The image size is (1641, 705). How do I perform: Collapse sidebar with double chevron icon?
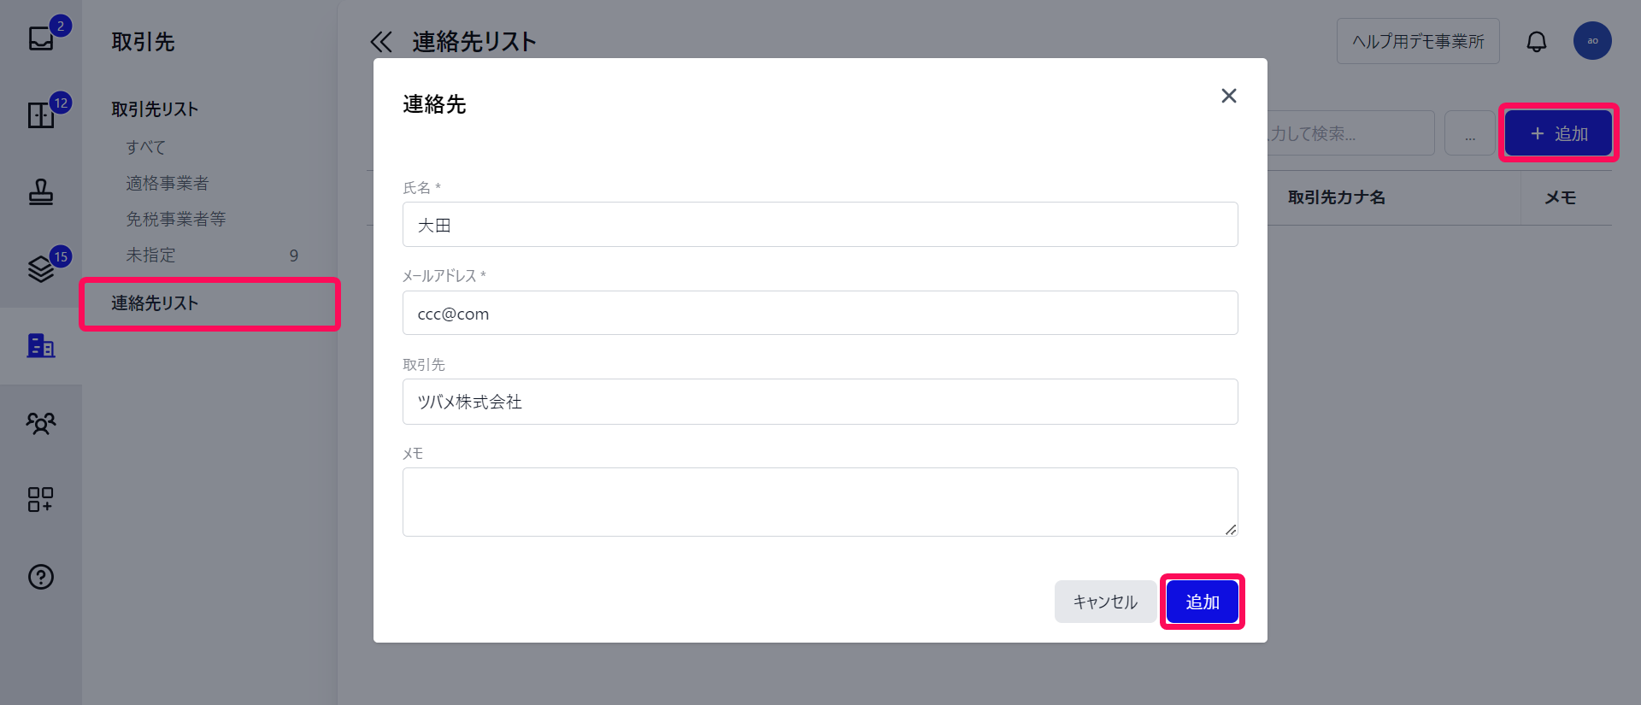pos(381,42)
